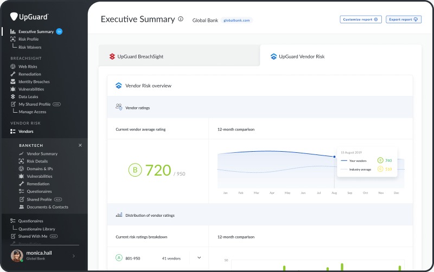Click the Customize report button
The image size is (434, 272).
coord(361,20)
